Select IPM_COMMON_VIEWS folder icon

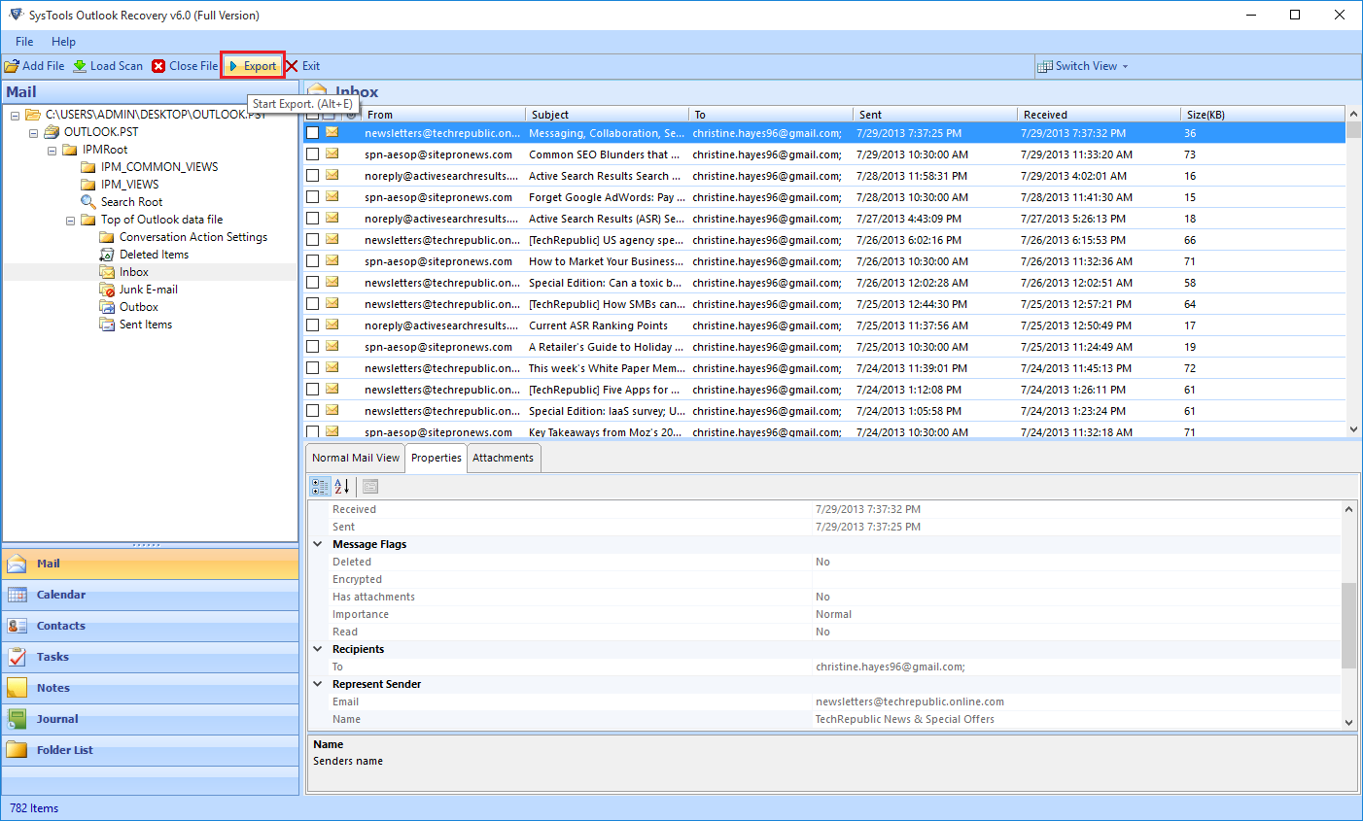88,167
